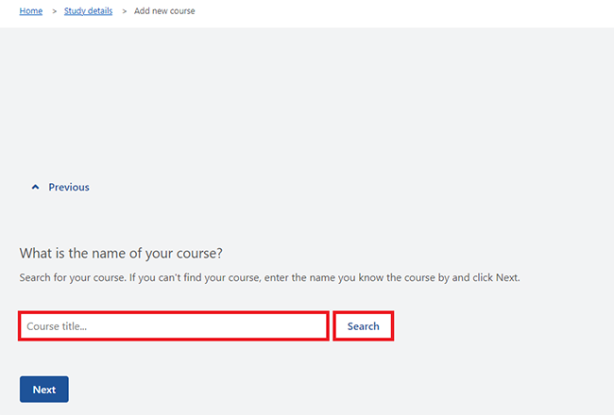Place cursor in the Course title placeholder box
This screenshot has height=415, width=614.
click(174, 326)
